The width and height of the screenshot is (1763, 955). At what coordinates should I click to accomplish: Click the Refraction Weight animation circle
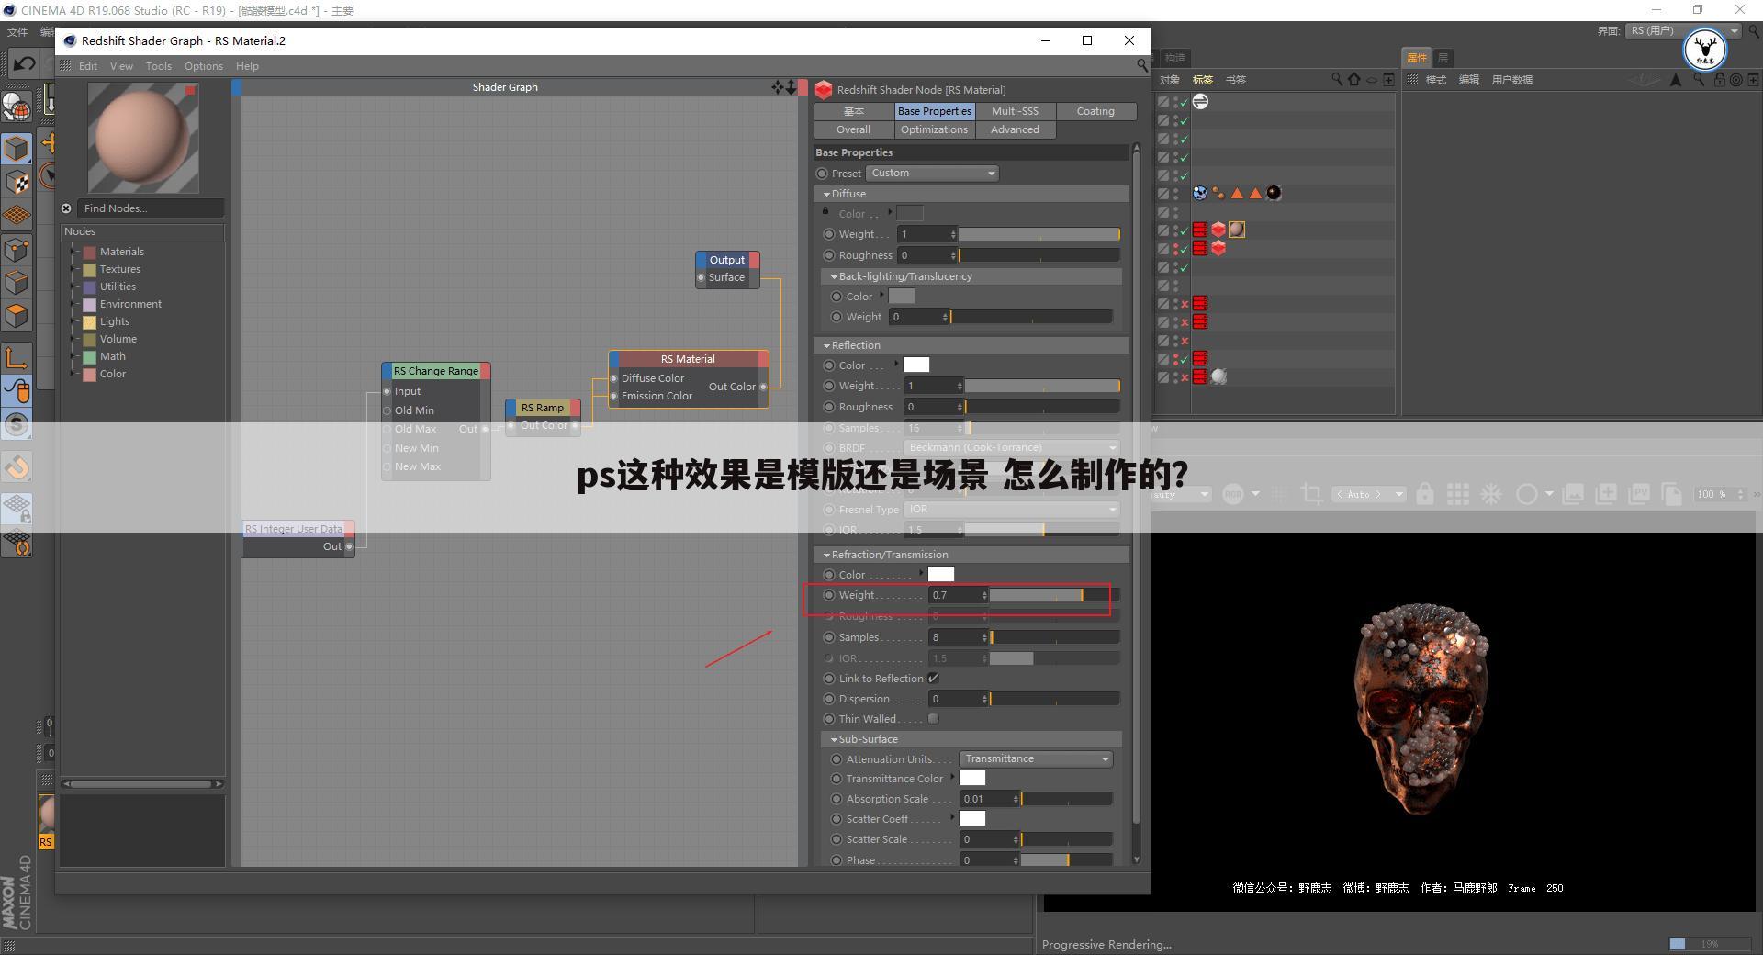[829, 595]
